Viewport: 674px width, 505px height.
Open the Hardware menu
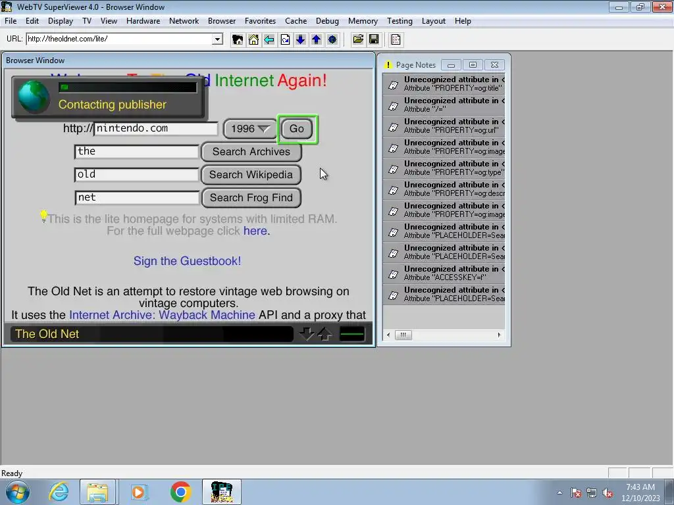(143, 21)
